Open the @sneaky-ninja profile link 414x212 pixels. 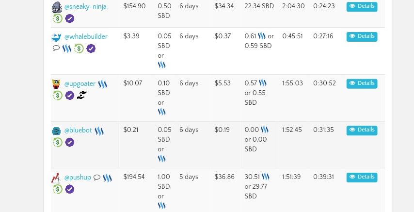(x=85, y=7)
